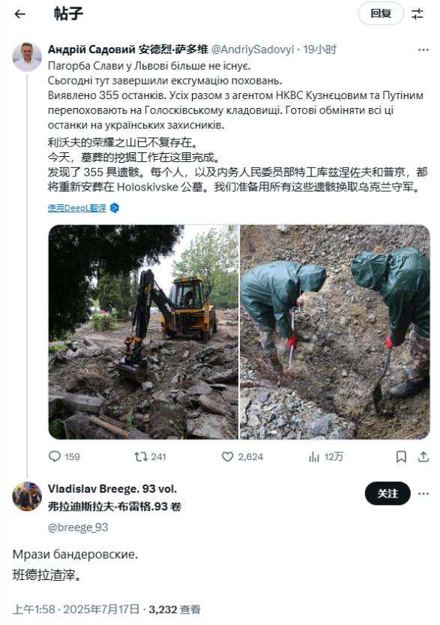Image resolution: width=440 pixels, height=625 pixels.
Task: Share the post via upload icon
Action: [424, 457]
